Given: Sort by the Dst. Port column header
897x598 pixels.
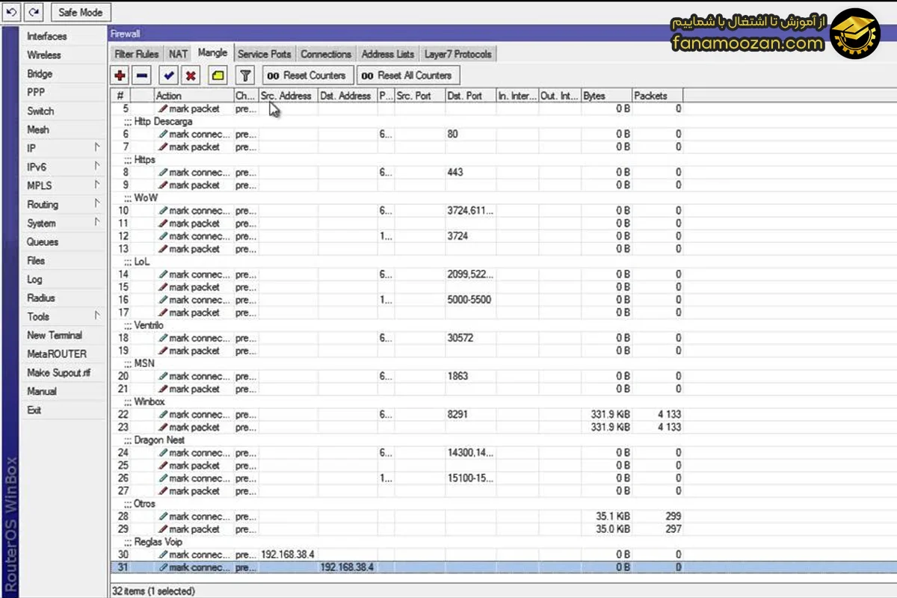Looking at the screenshot, I should click(470, 96).
